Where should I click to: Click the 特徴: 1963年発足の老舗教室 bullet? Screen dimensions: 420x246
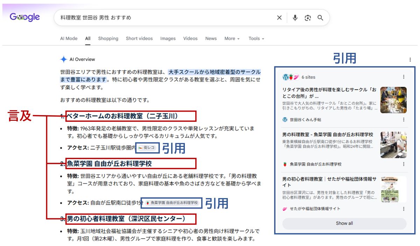click(x=161, y=132)
